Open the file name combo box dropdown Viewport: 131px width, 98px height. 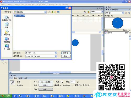pyautogui.click(x=56, y=53)
